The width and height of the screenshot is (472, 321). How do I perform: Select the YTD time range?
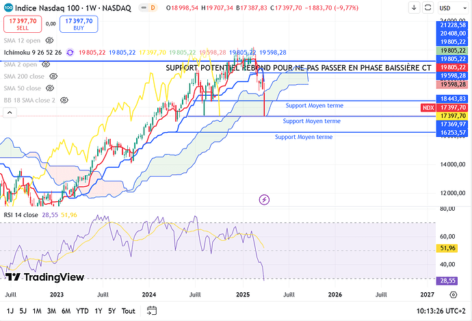[x=82, y=311]
